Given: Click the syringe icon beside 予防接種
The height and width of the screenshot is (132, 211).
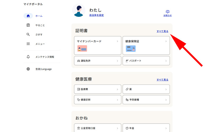Looking at the screenshot, I should [127, 100].
